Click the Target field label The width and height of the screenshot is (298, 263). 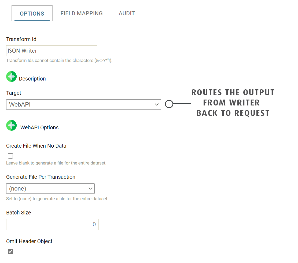point(14,93)
